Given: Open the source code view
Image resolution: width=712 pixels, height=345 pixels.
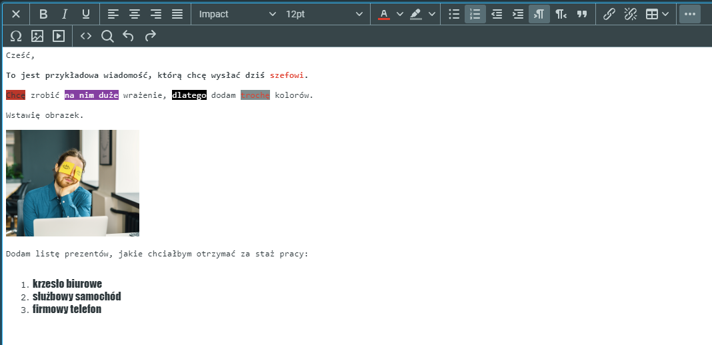Looking at the screenshot, I should point(86,36).
